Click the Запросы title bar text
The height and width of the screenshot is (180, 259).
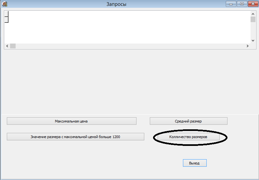[x=116, y=4]
